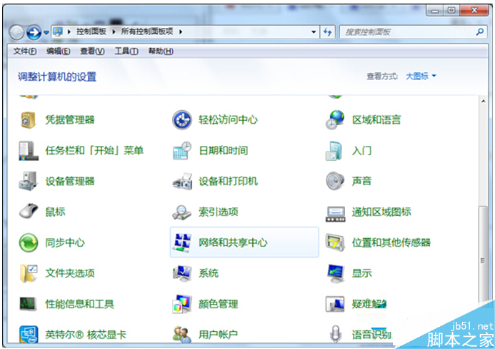The image size is (495, 349).
Task: Open the 显示 monitor icon
Action: 335,273
